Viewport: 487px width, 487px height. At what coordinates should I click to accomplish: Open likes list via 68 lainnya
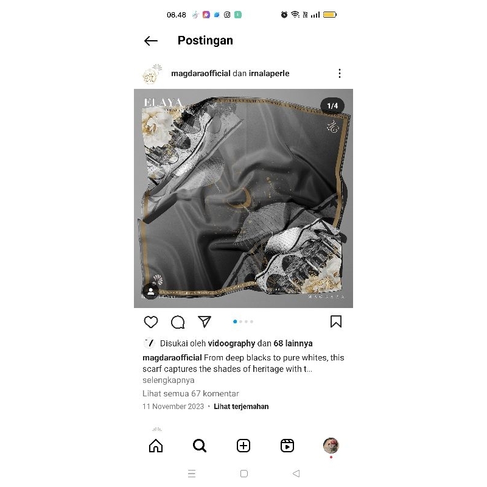[x=293, y=343]
